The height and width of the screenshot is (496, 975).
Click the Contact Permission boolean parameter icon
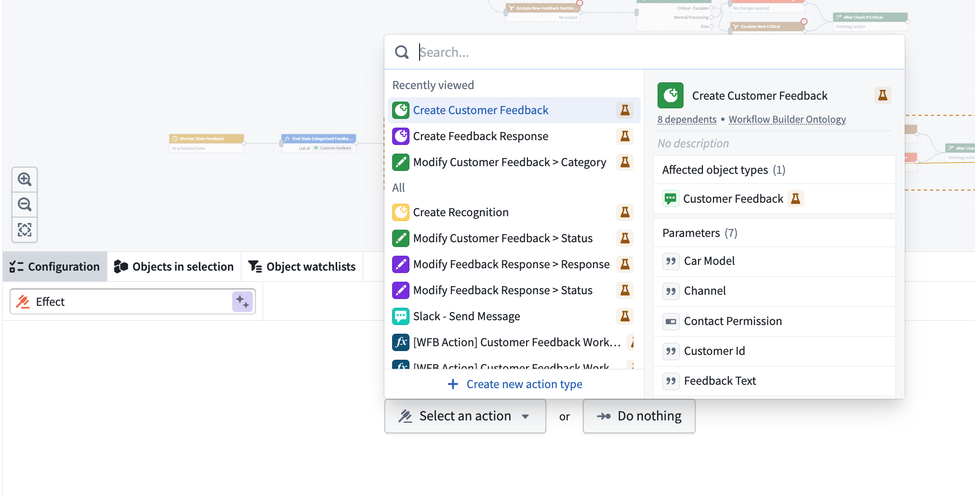(x=671, y=321)
